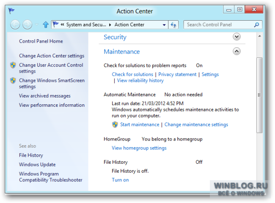Click the flag icon in the address bar
275x203 pixels.
[x=55, y=24]
